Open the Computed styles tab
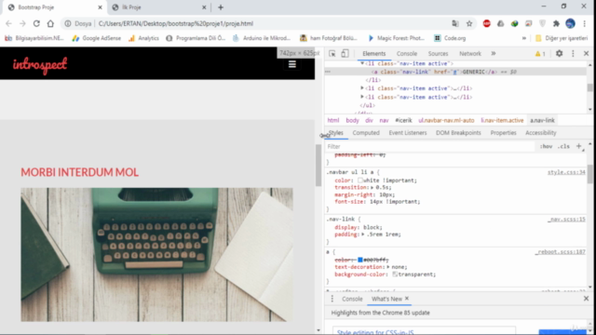Image resolution: width=596 pixels, height=335 pixels. click(366, 133)
